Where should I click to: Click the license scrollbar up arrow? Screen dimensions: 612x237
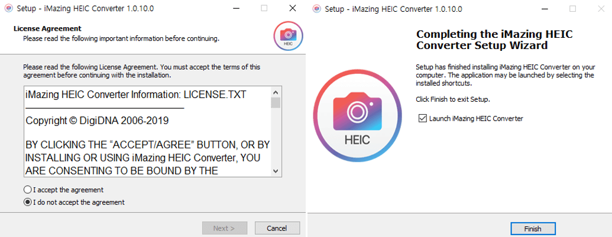pos(276,92)
